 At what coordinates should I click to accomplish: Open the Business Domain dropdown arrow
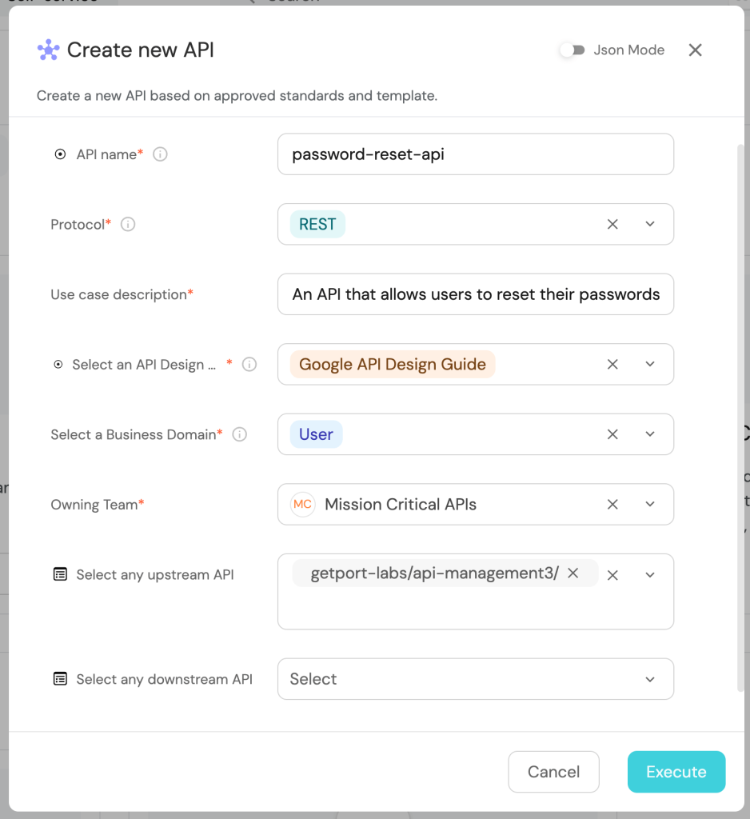tap(650, 435)
